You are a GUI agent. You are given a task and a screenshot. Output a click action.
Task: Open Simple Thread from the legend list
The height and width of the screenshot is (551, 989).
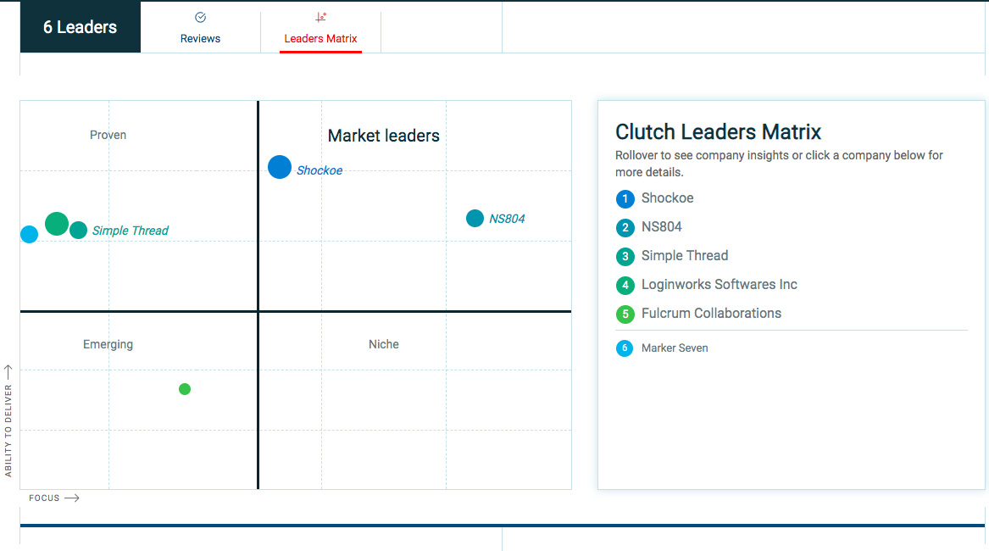[685, 256]
